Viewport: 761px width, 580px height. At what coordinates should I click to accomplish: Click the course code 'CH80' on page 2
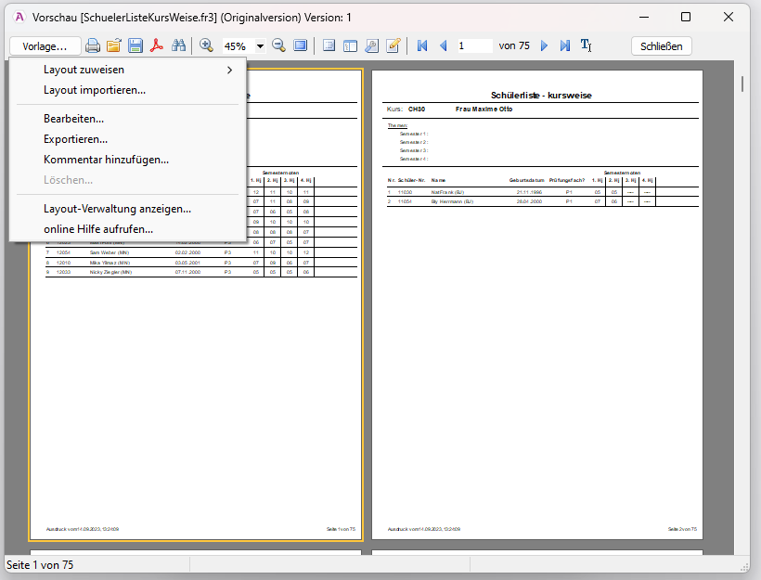pyautogui.click(x=417, y=110)
